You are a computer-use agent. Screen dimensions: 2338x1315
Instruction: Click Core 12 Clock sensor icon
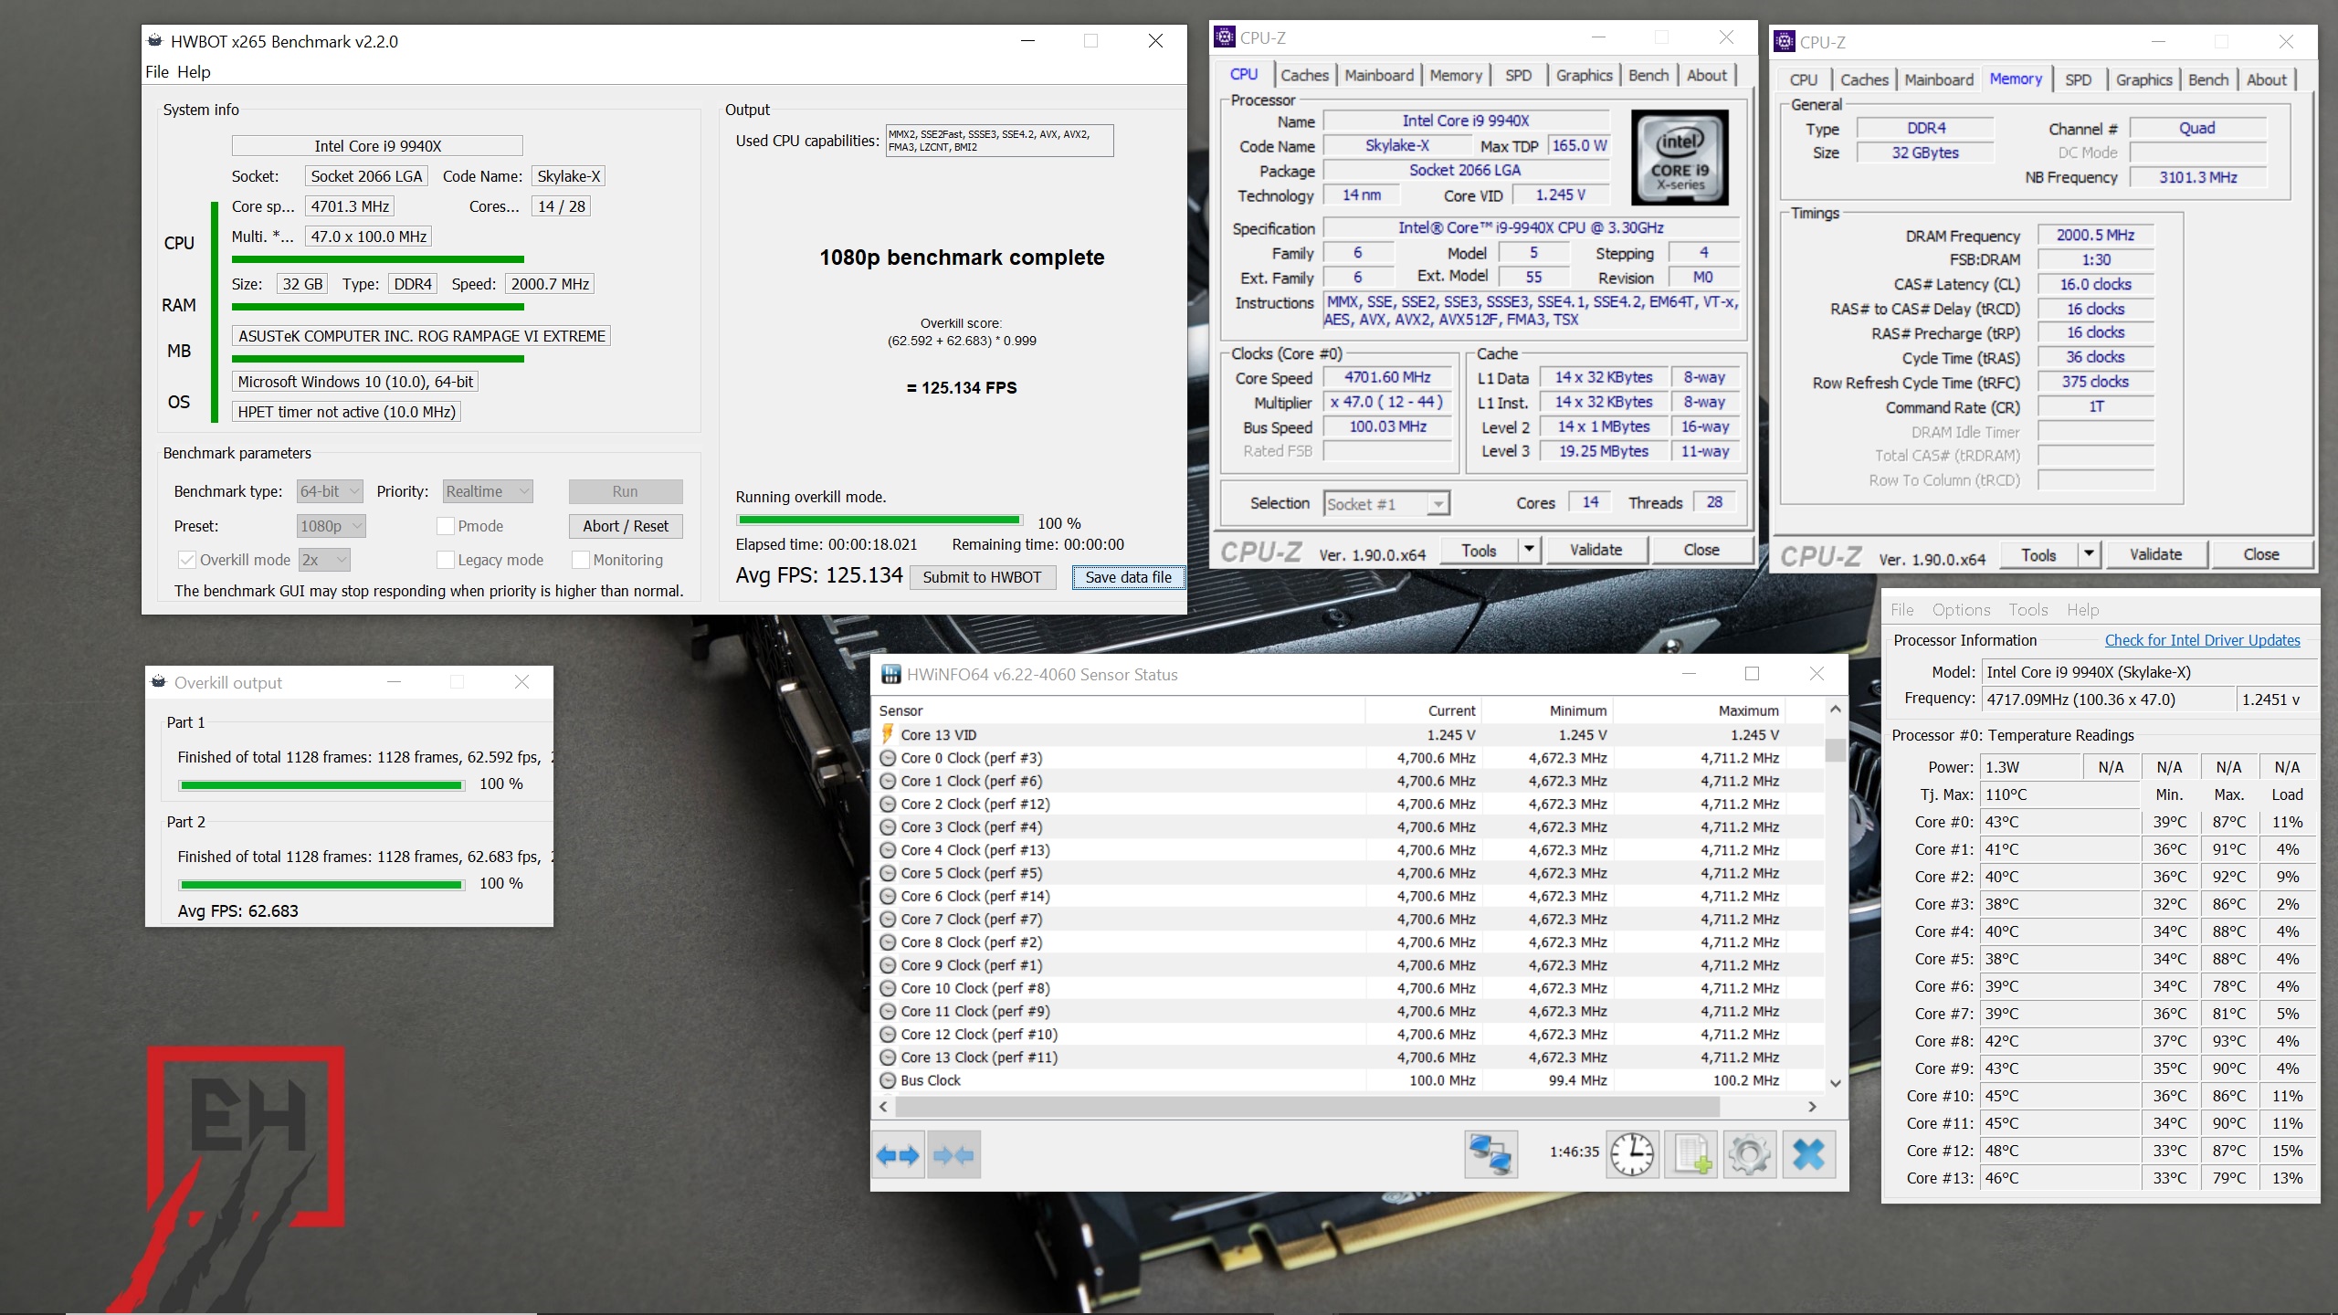pyautogui.click(x=888, y=1035)
